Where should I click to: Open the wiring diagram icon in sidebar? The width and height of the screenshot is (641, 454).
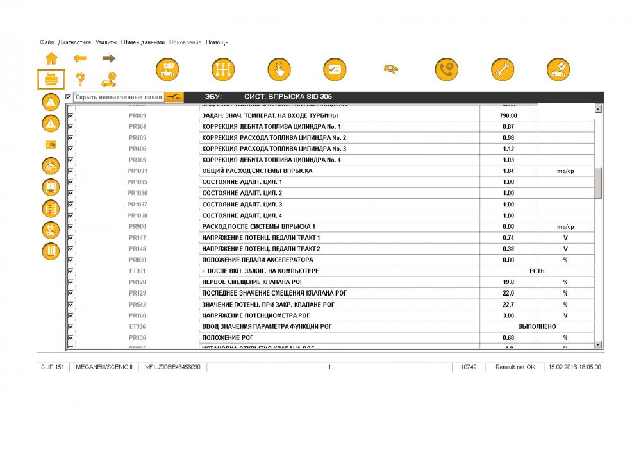[51, 208]
